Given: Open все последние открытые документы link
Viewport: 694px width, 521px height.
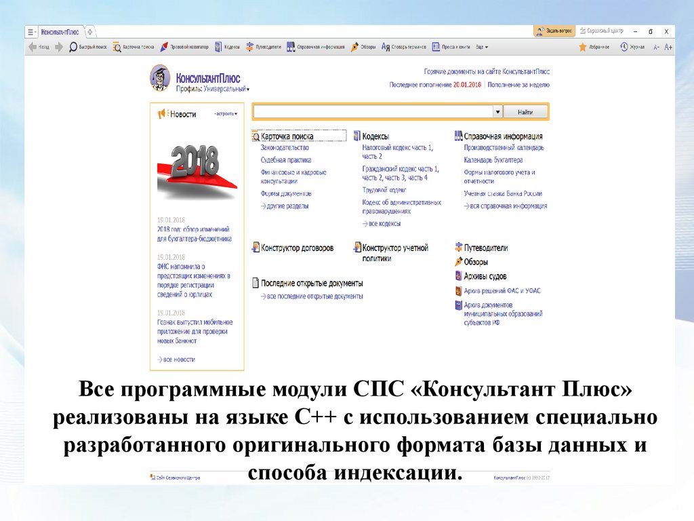Looking at the screenshot, I should pyautogui.click(x=312, y=296).
